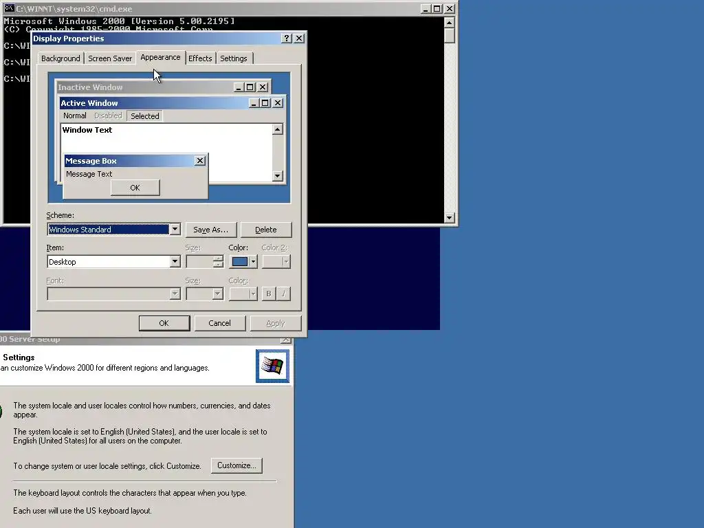Open the Screen Saver tab
The image size is (704, 528).
pyautogui.click(x=110, y=58)
